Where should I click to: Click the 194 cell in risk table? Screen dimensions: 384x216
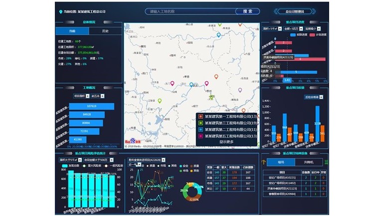(234, 178)
